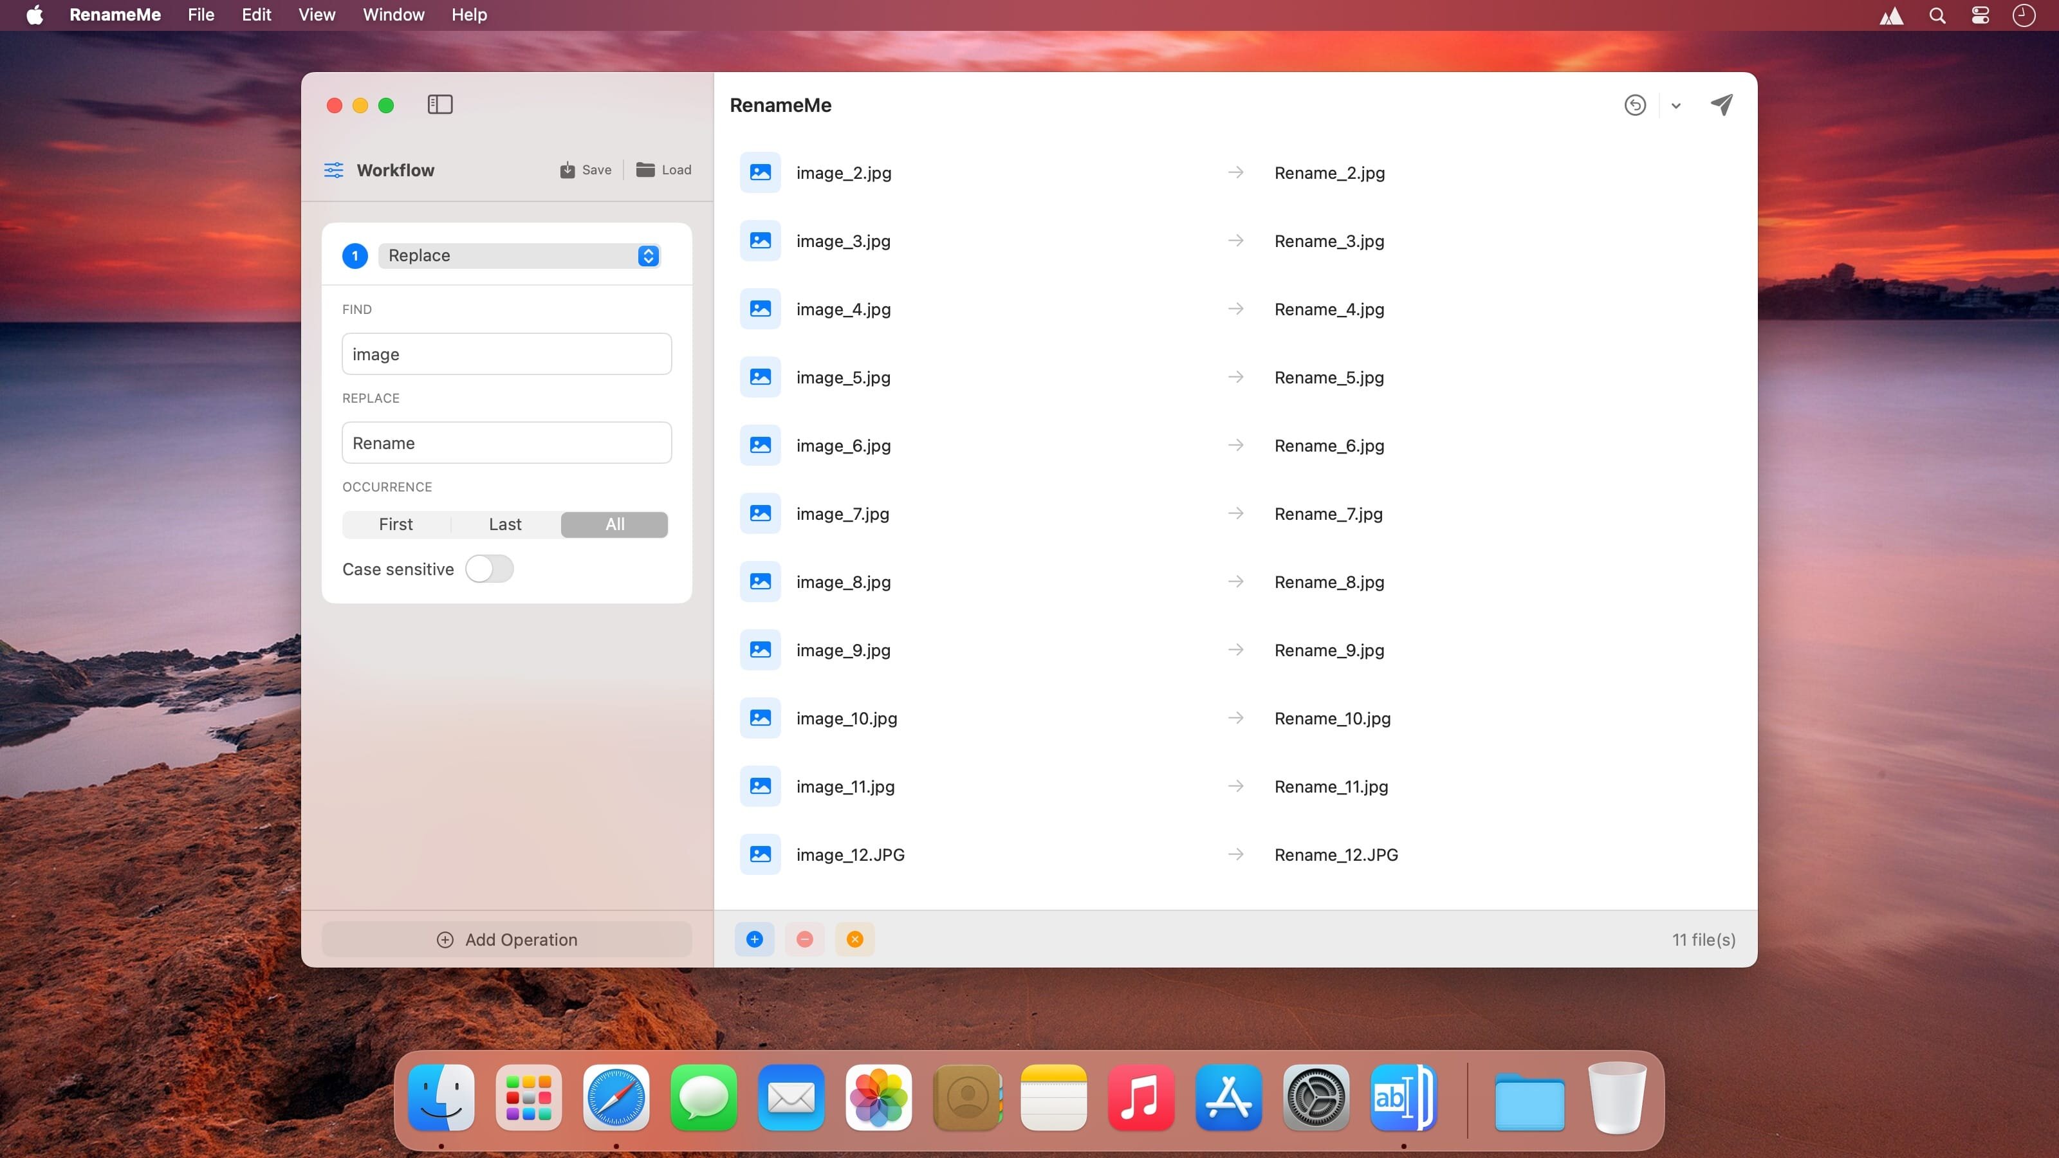The image size is (2059, 1158).
Task: Open the Window menu
Action: 393,14
